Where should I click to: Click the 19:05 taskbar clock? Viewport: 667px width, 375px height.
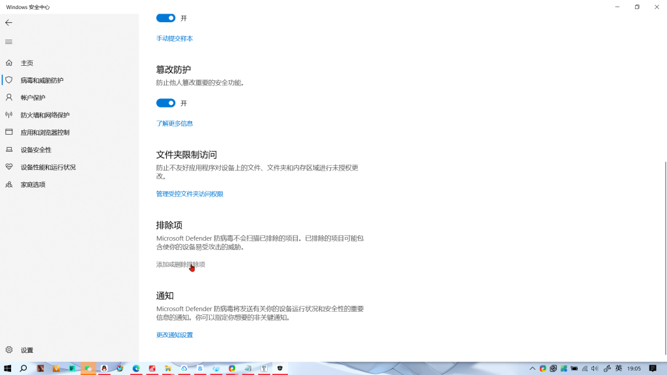coord(634,368)
